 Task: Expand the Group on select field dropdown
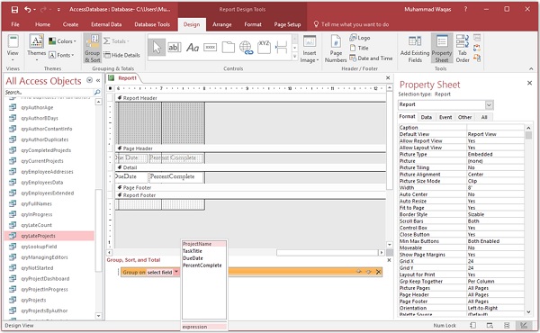176,272
